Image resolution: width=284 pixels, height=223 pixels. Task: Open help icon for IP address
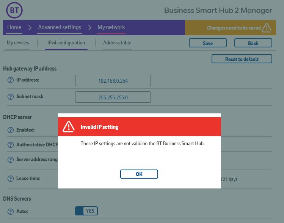tap(11, 80)
